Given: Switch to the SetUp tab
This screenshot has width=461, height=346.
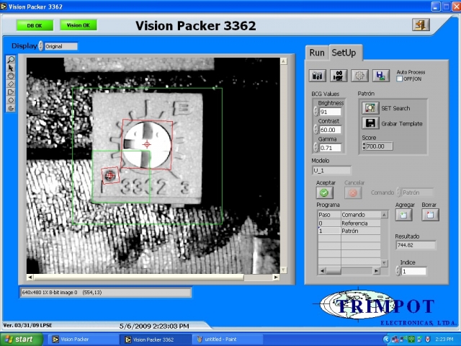Looking at the screenshot, I should point(344,53).
